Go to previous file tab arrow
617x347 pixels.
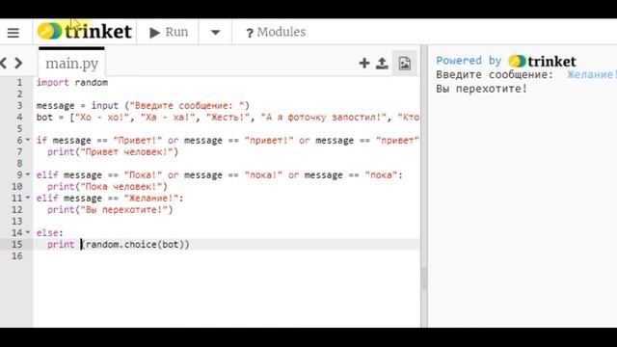click(x=4, y=63)
